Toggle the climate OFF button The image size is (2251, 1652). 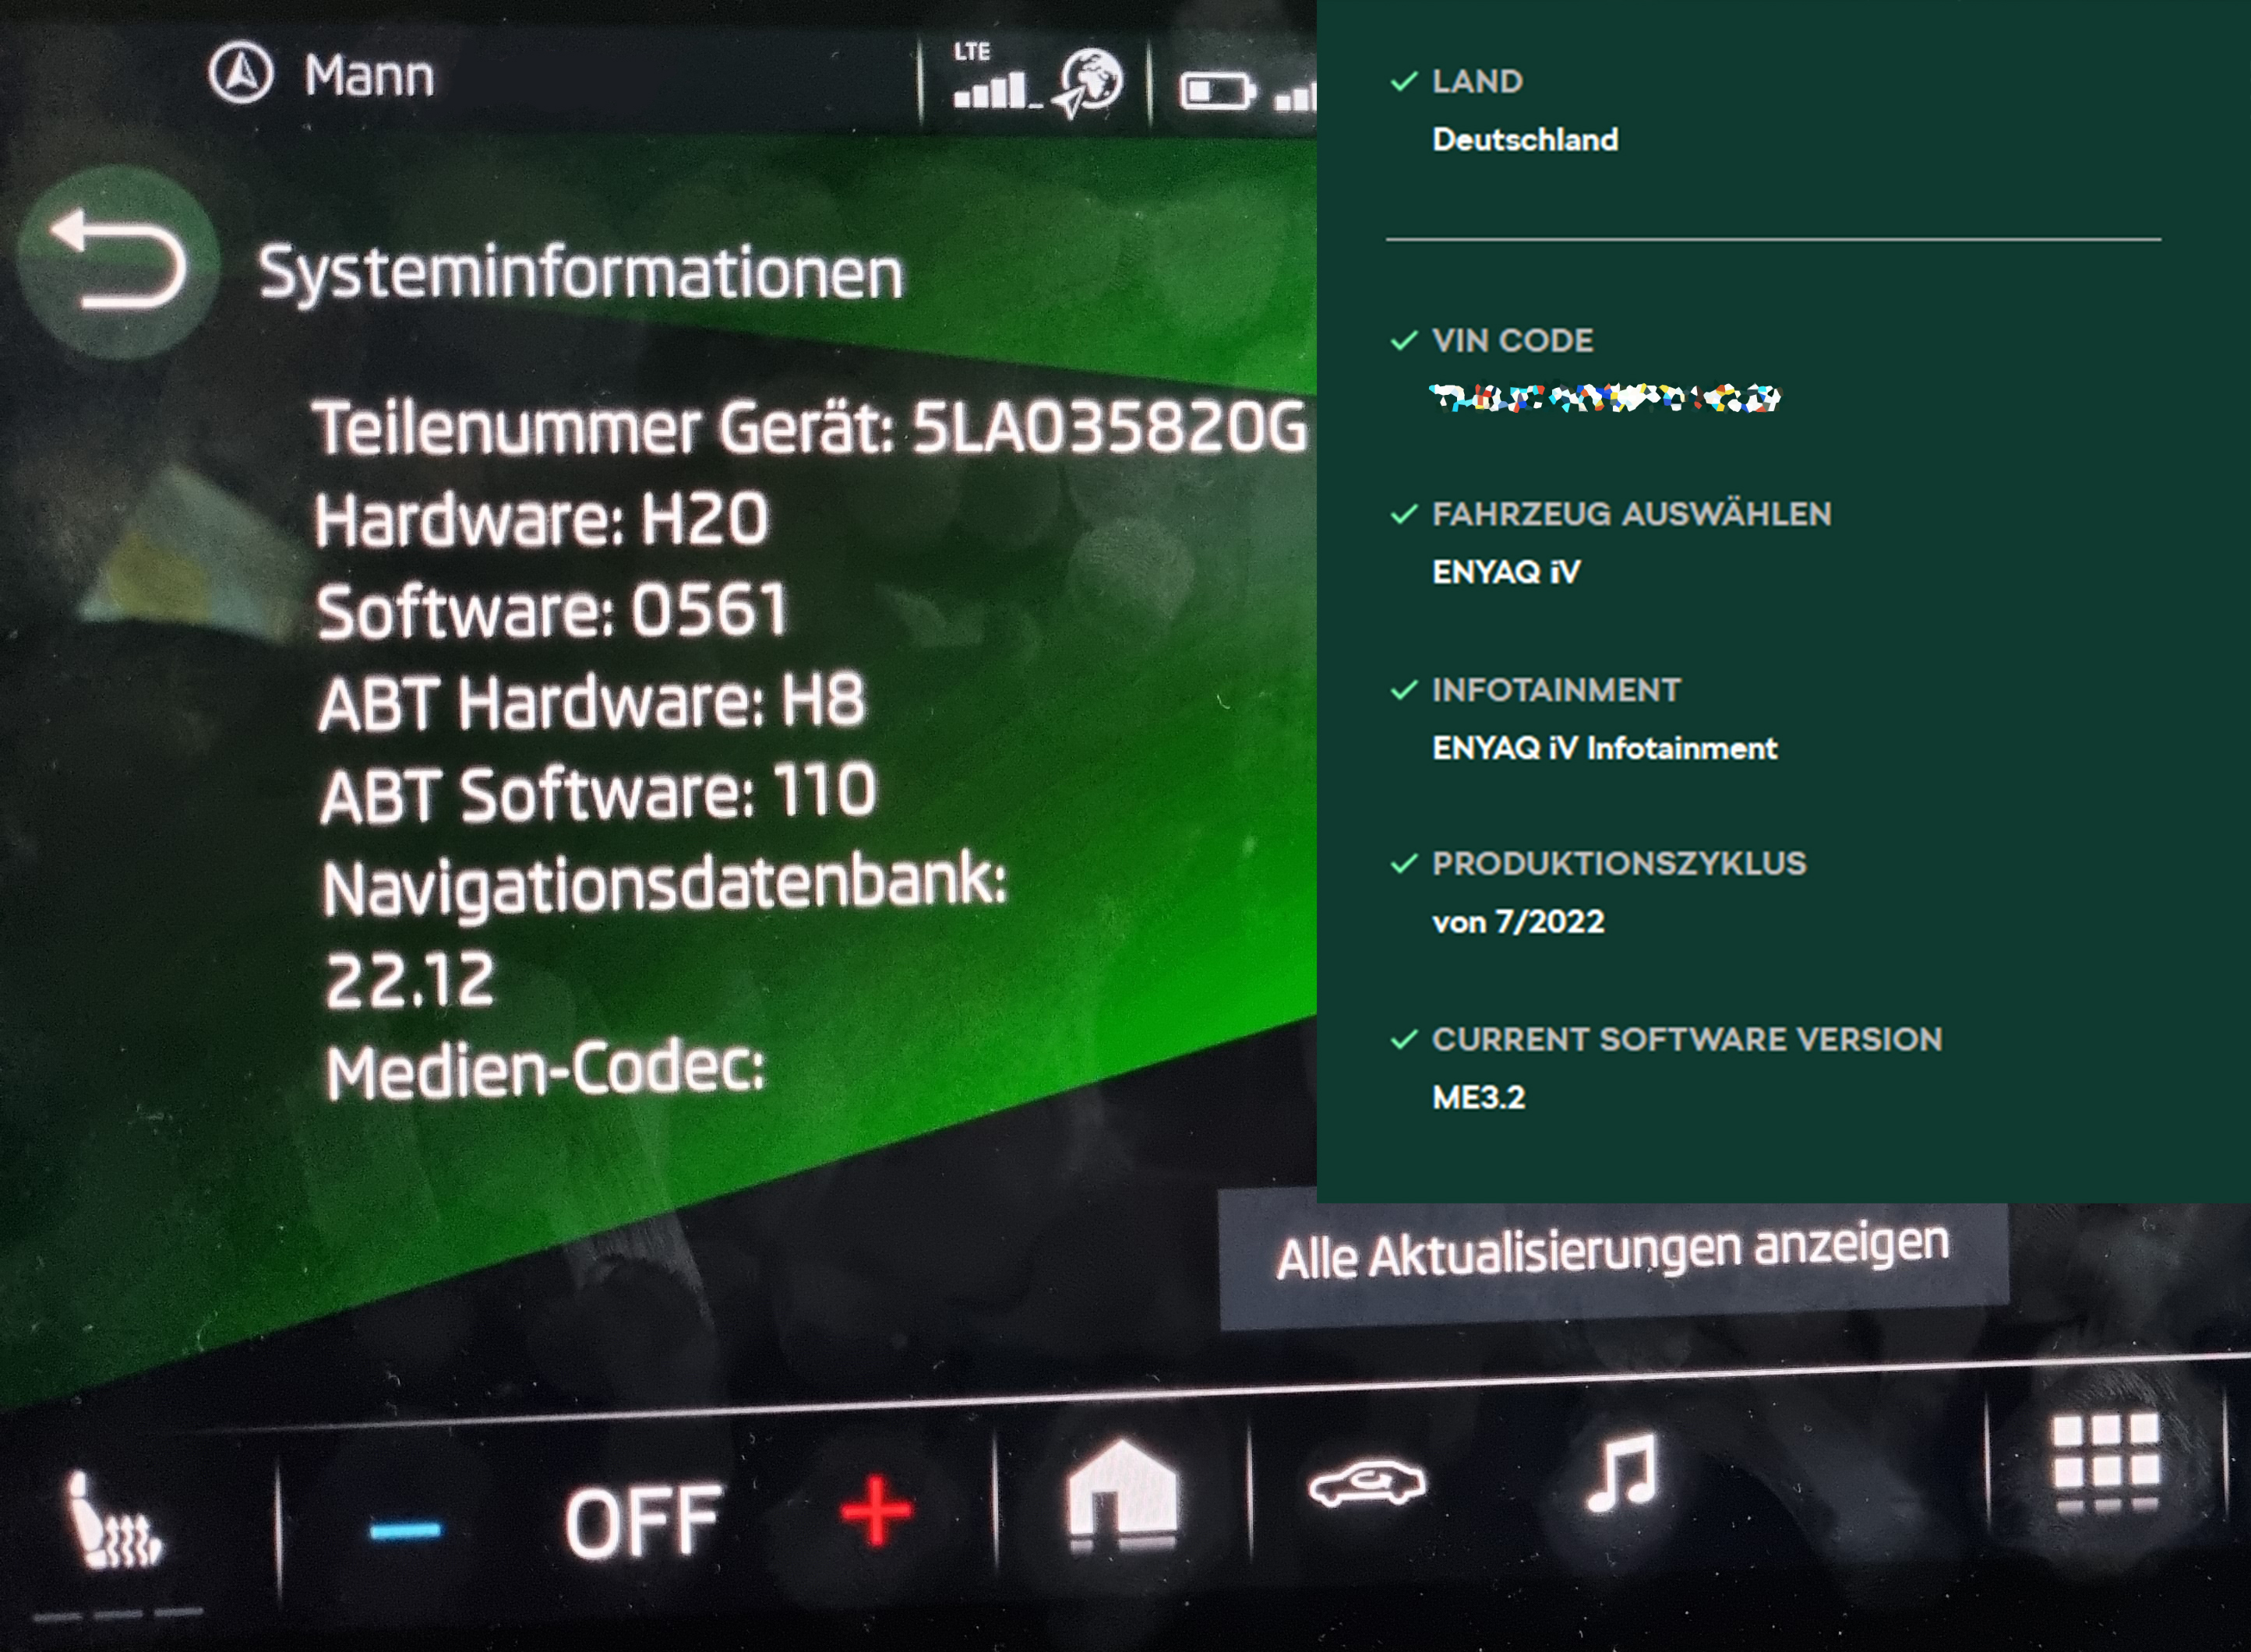pyautogui.click(x=641, y=1521)
